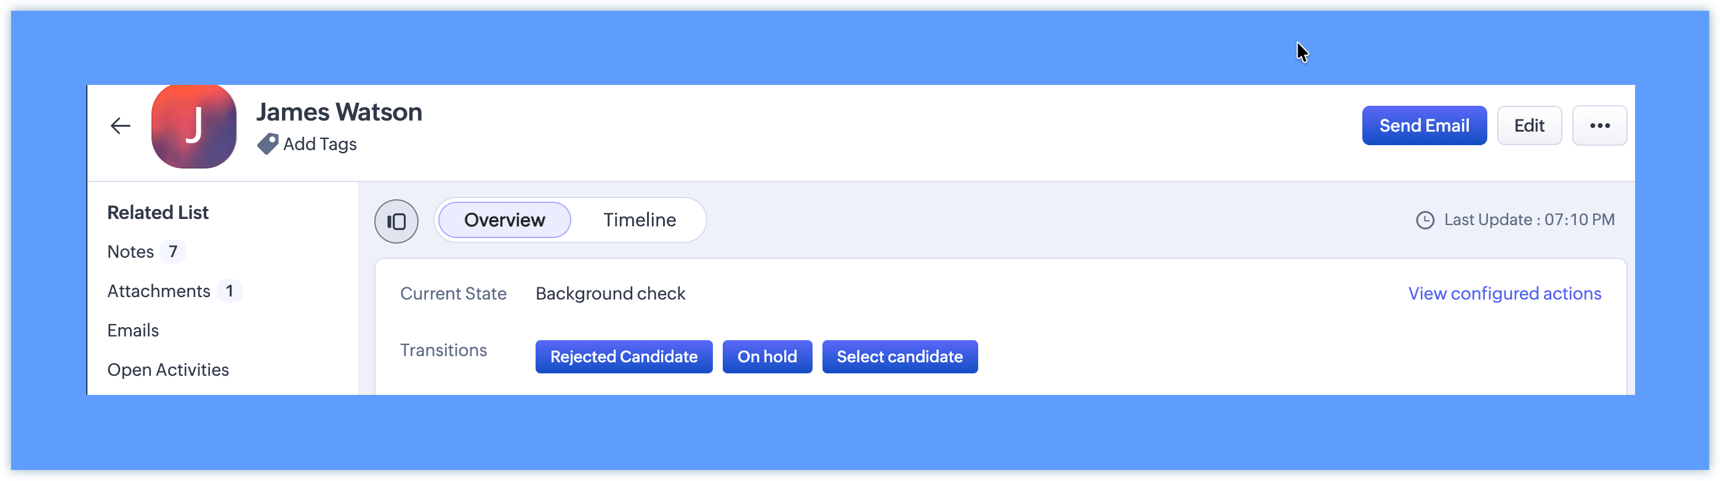The image size is (1720, 481).
Task: Click the Add Tags label
Action: tap(320, 144)
